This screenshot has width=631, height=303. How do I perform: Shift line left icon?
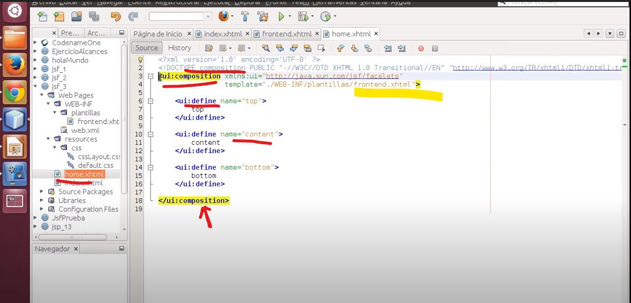388,48
